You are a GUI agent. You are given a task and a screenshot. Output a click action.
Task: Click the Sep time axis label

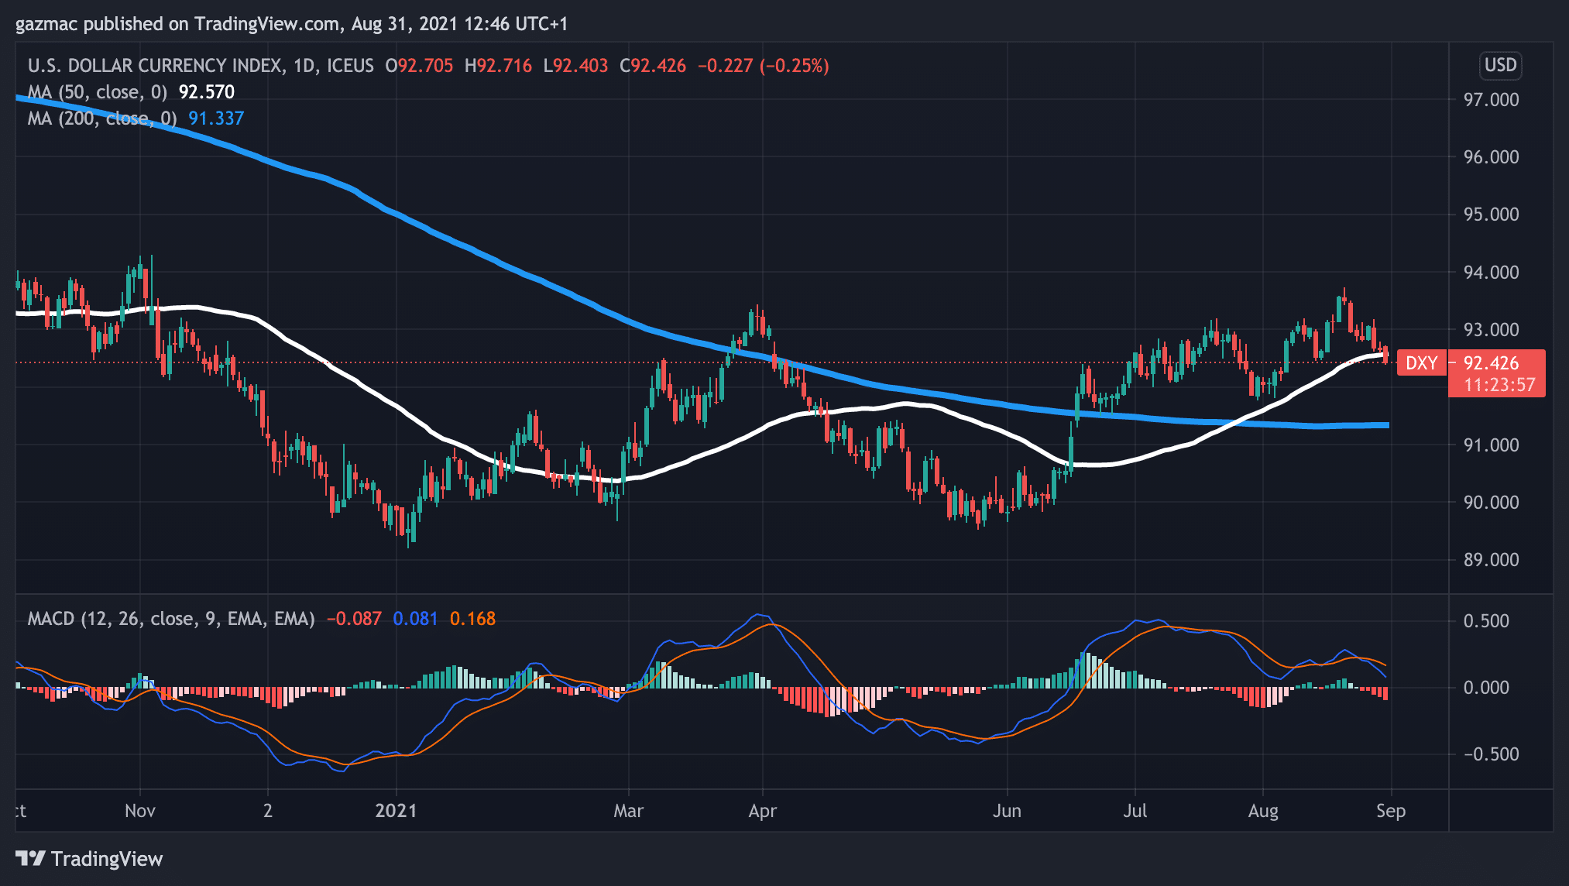coord(1391,811)
